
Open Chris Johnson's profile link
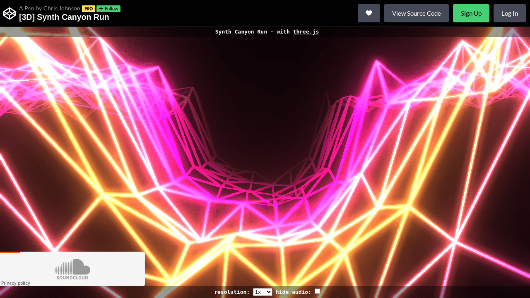click(62, 8)
